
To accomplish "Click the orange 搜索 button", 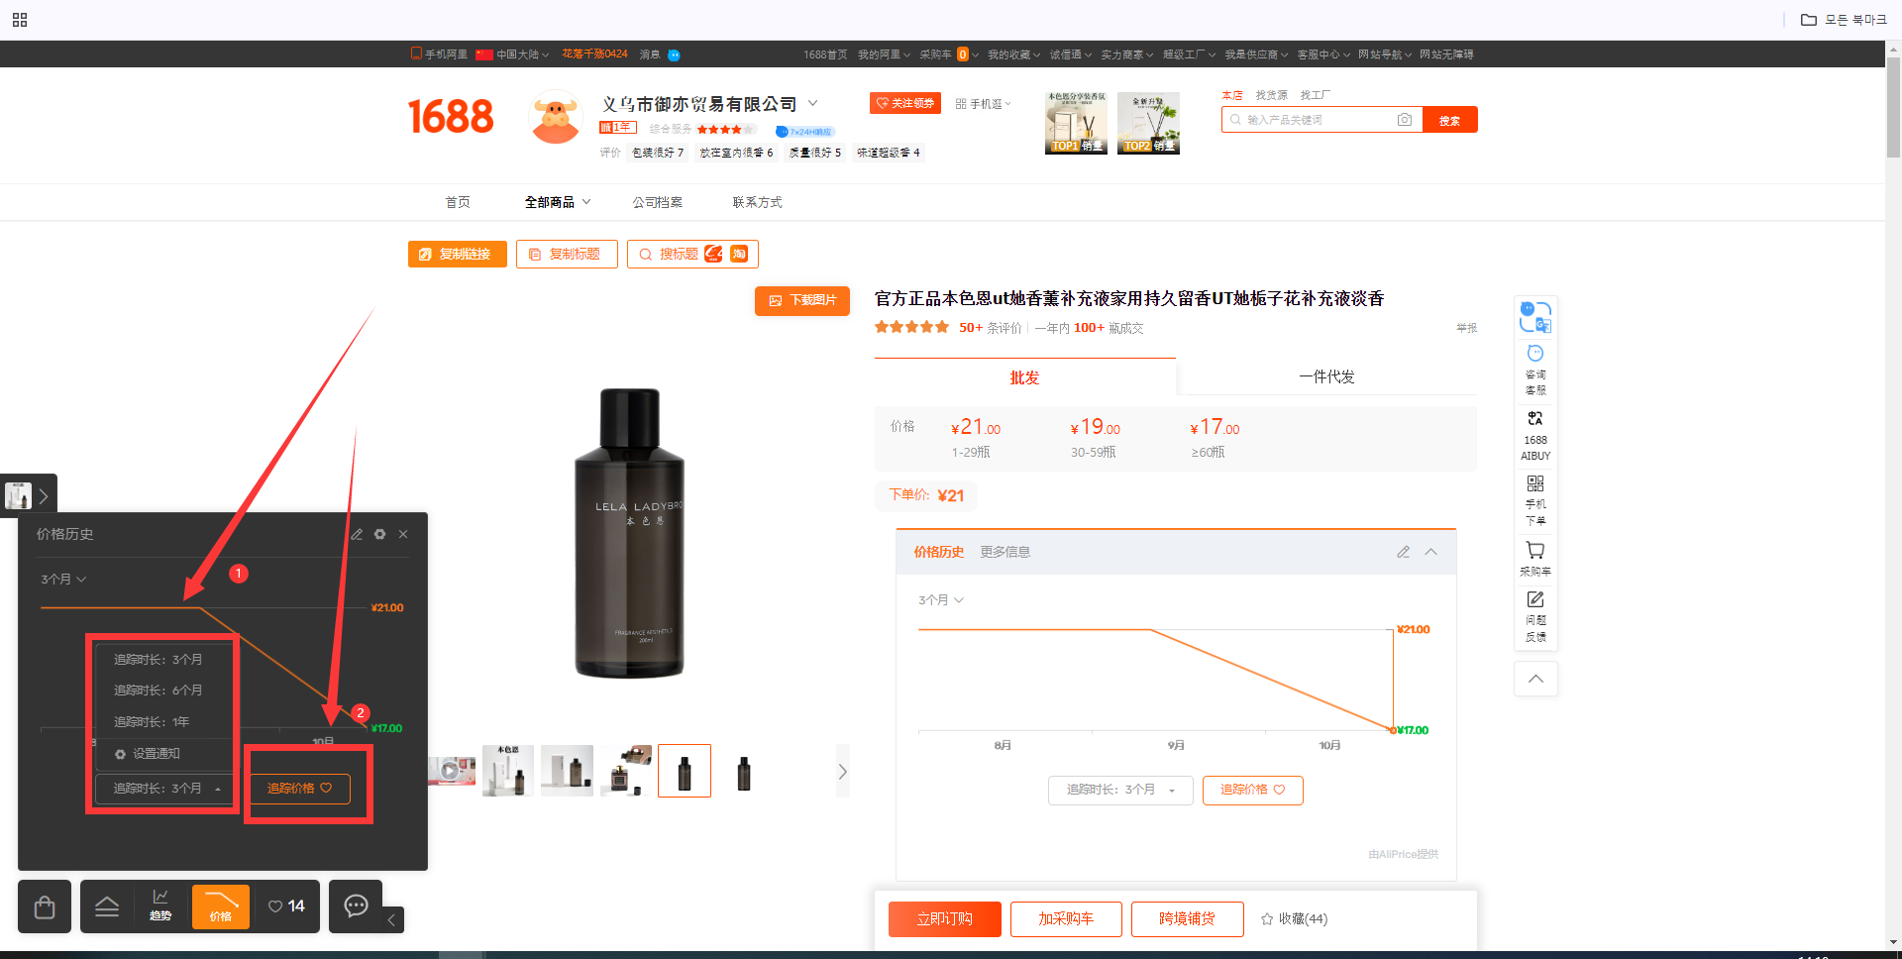I will click(x=1450, y=120).
